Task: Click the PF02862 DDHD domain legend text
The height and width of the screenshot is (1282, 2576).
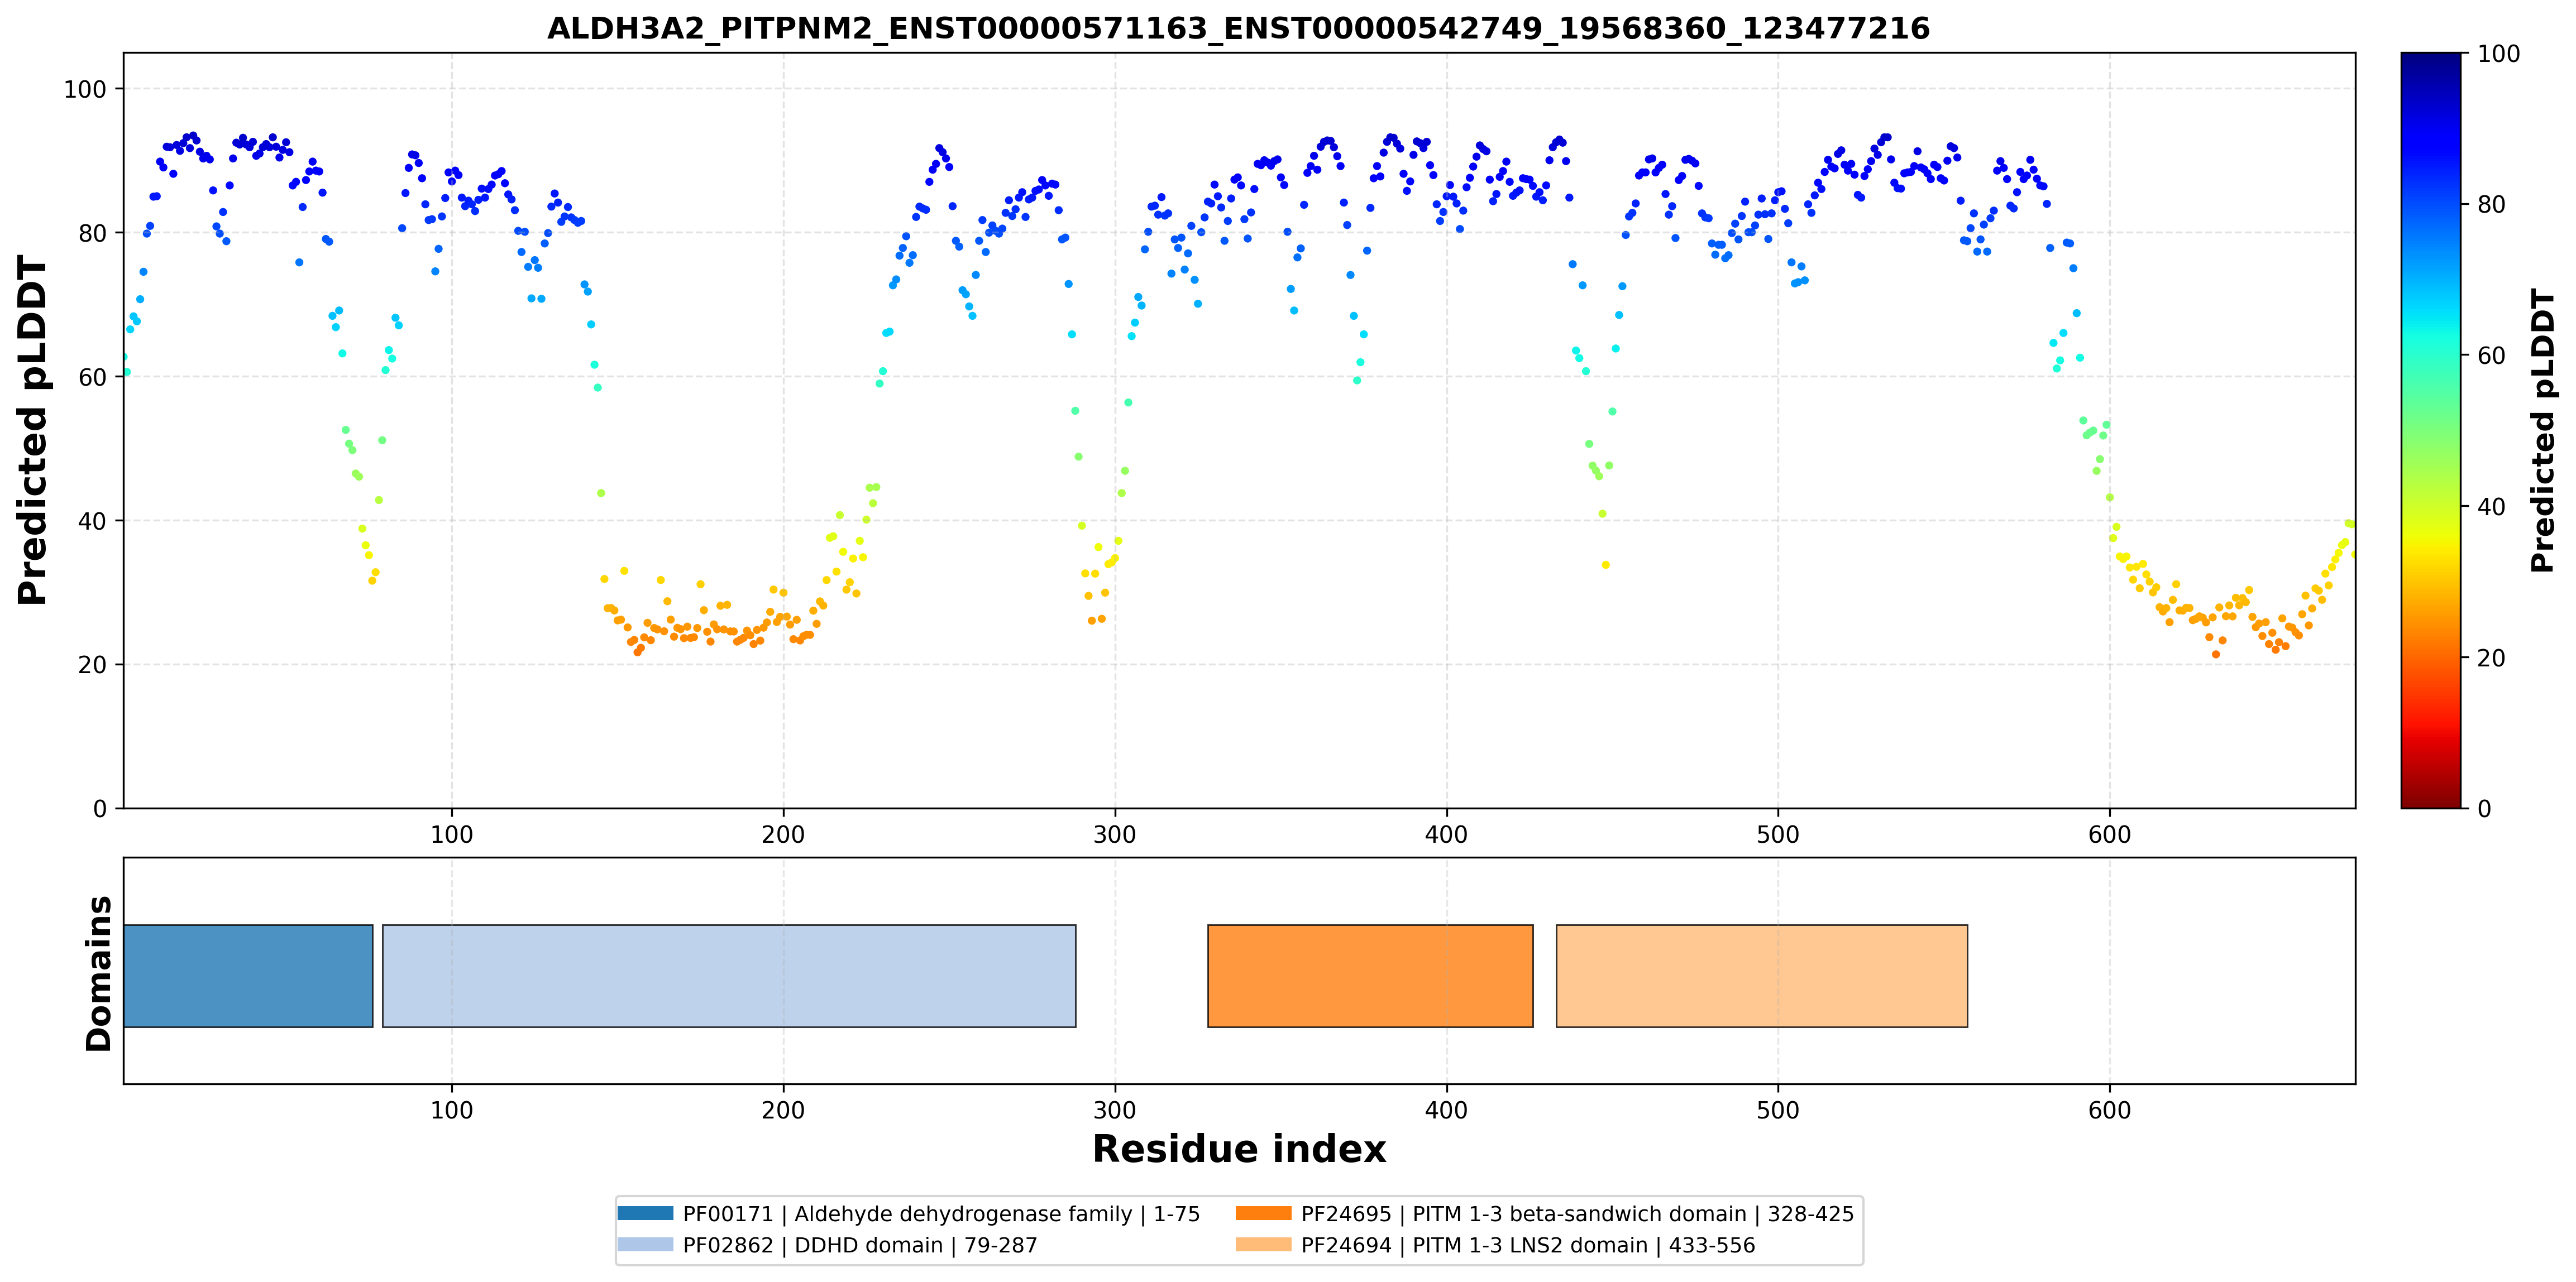Action: point(860,1245)
